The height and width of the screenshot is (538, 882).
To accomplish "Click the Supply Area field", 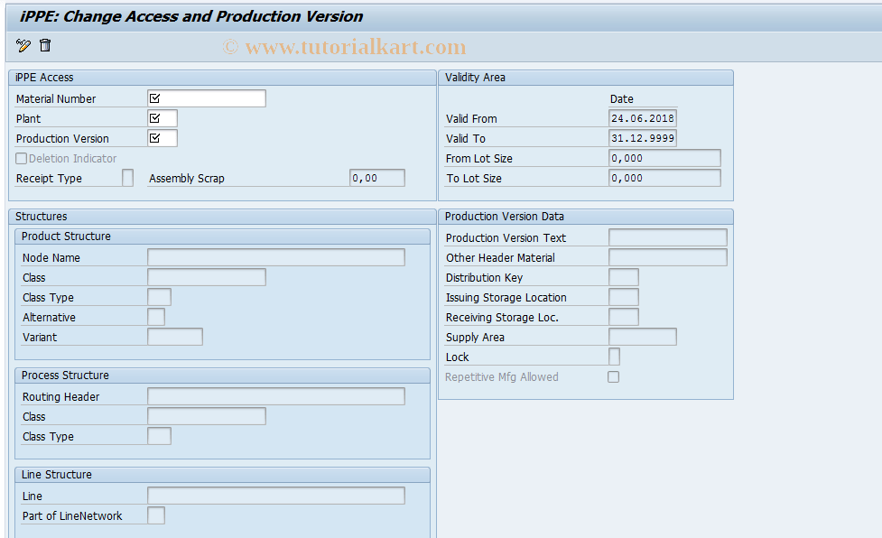I will 642,336.
